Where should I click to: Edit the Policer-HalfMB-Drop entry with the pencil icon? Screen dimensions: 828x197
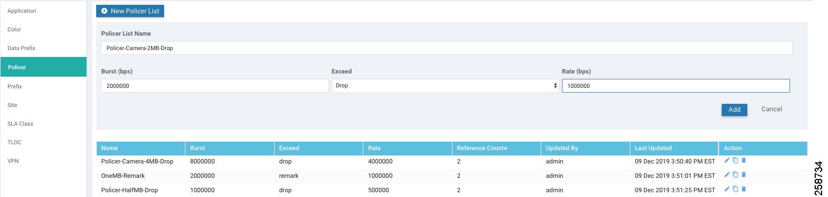[727, 189]
